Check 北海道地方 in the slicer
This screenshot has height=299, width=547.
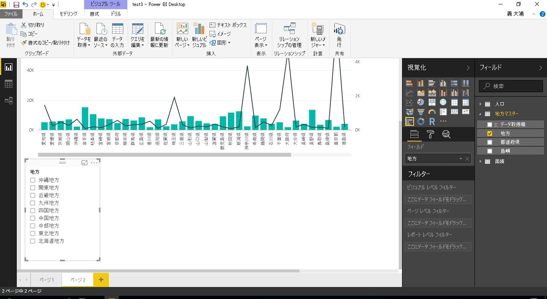(x=33, y=241)
